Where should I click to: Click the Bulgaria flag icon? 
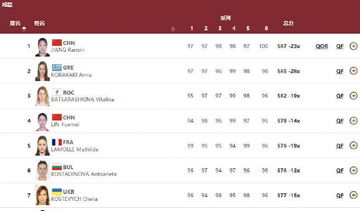click(x=57, y=167)
